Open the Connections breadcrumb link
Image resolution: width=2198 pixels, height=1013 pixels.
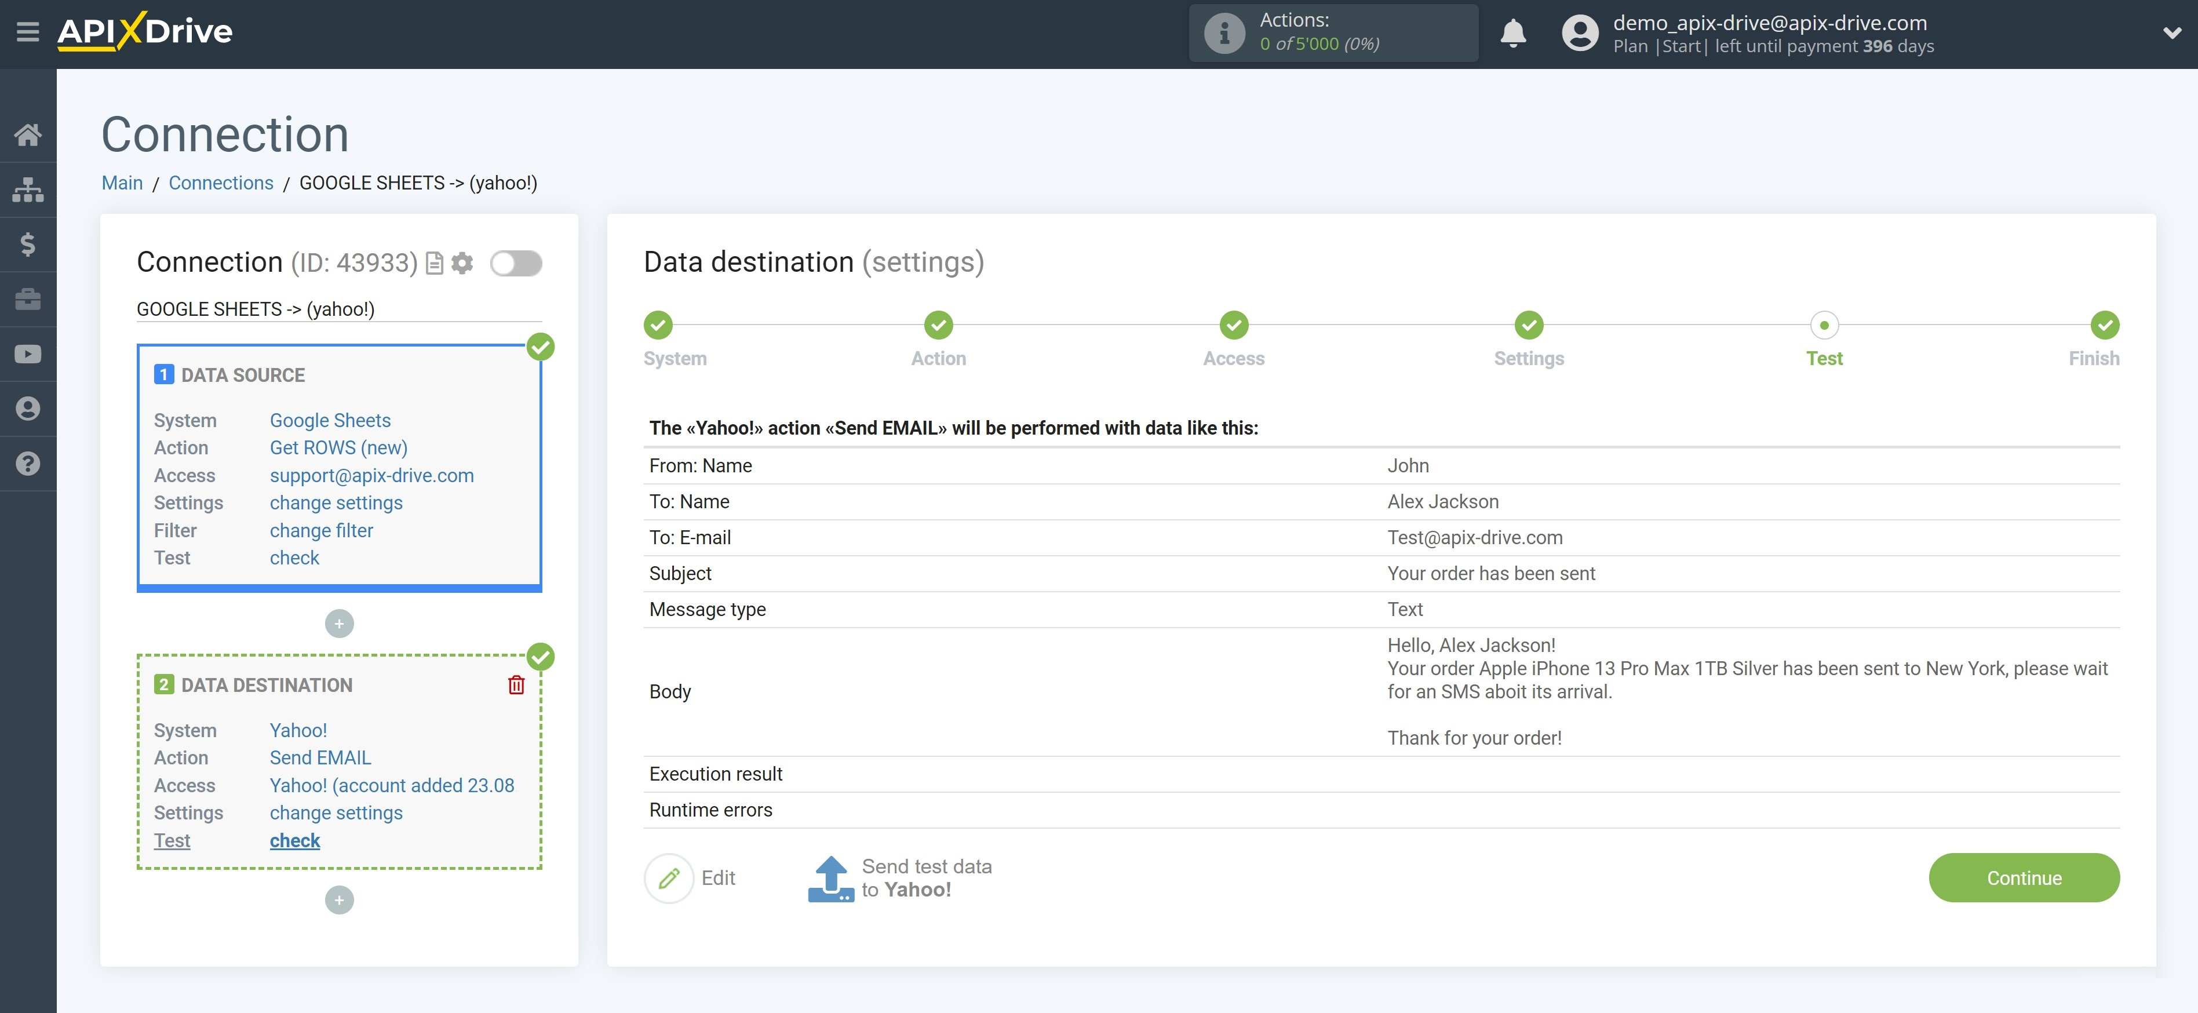pos(221,183)
